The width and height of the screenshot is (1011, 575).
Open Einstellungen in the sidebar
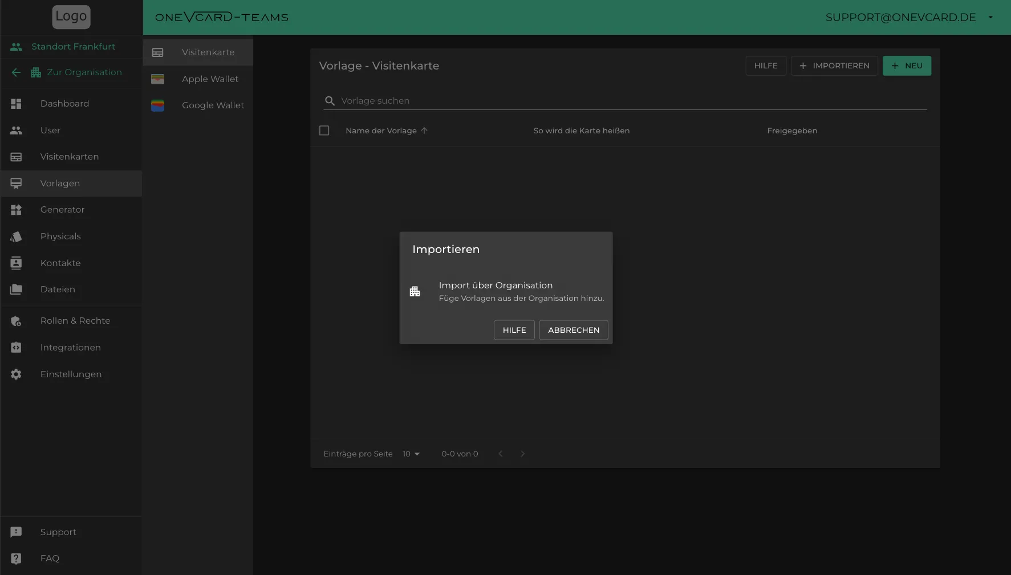click(71, 374)
